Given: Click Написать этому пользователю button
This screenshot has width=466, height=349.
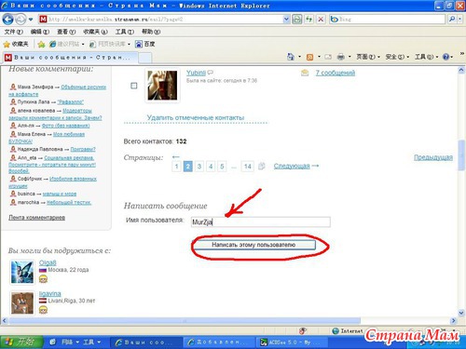Looking at the screenshot, I should 254,245.
